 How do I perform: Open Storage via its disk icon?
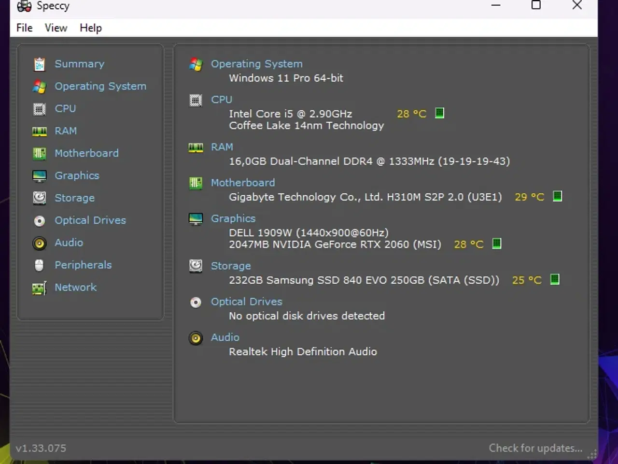pyautogui.click(x=39, y=198)
